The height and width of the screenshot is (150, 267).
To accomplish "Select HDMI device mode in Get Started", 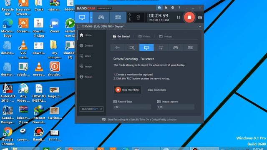I will [x=190, y=47].
